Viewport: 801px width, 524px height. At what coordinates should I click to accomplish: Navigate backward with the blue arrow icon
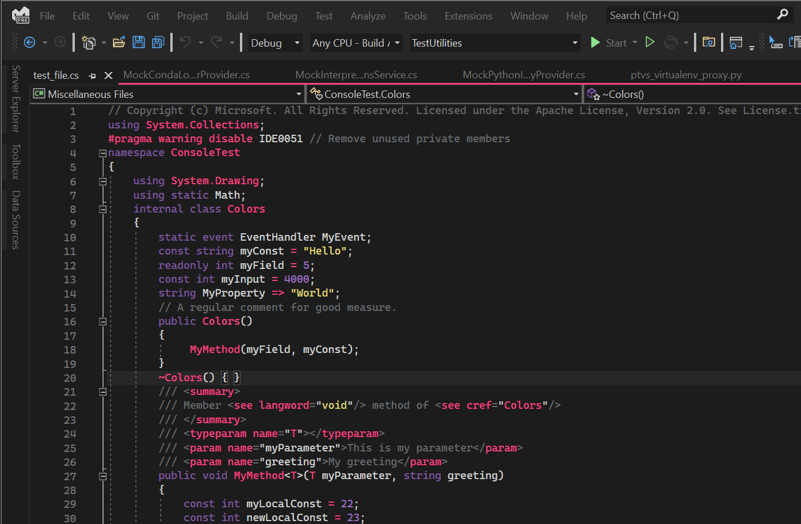[29, 42]
